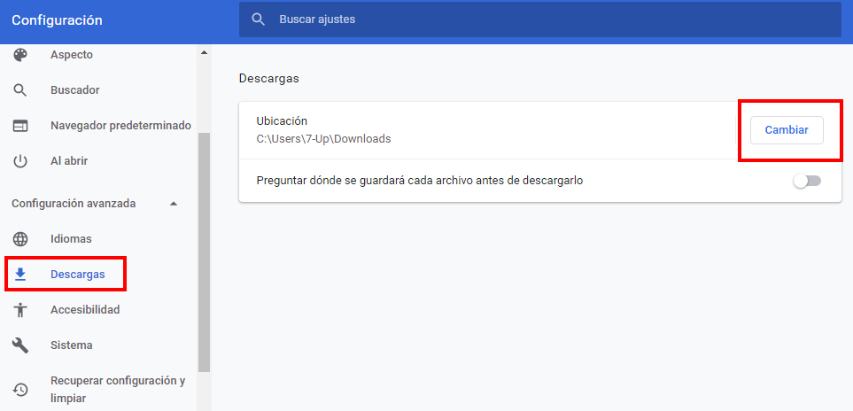Click the Accesibilidad person icon
Image resolution: width=853 pixels, height=411 pixels.
pos(20,310)
